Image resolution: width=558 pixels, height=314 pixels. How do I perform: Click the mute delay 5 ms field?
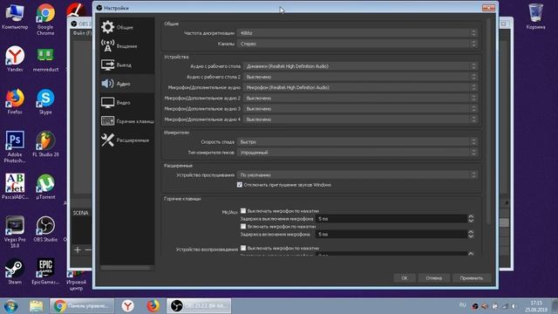coord(391,219)
